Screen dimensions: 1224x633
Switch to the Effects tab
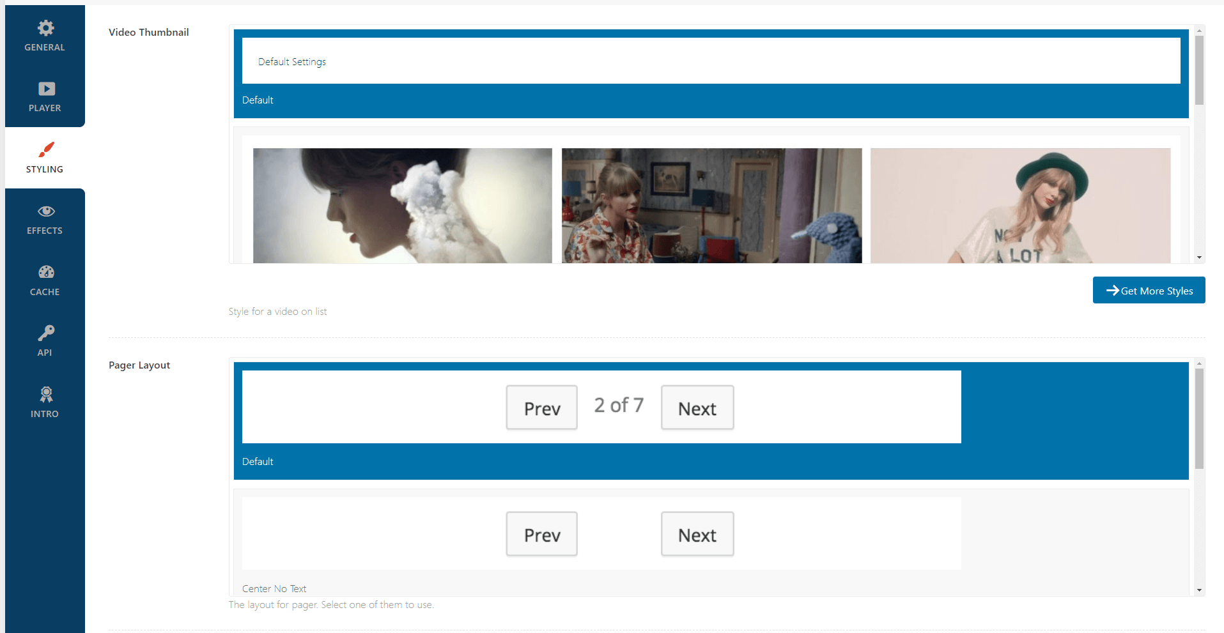tap(45, 219)
